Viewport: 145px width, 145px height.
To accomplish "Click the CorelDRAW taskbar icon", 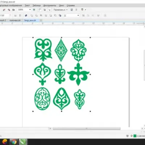I will pyautogui.click(x=23, y=142).
